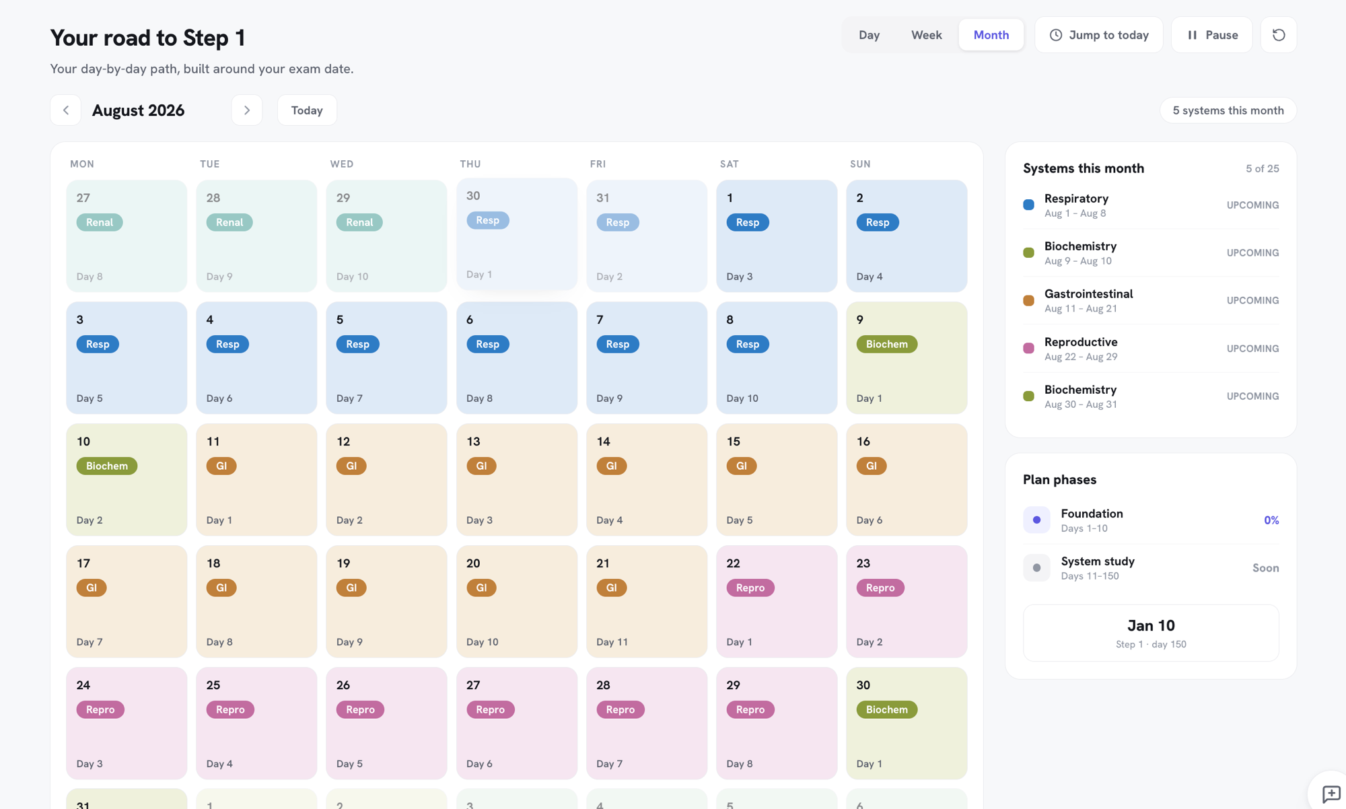Click the Today button
Image resolution: width=1346 pixels, height=809 pixels.
coord(307,110)
